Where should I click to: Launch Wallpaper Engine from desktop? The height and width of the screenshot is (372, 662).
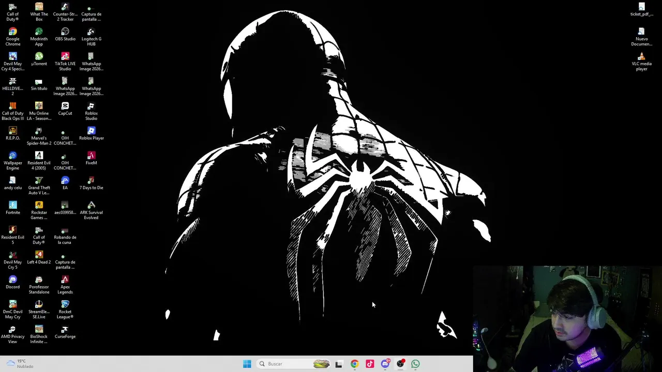coord(12,161)
